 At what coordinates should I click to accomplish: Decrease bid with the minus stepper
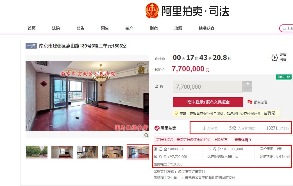247,89
